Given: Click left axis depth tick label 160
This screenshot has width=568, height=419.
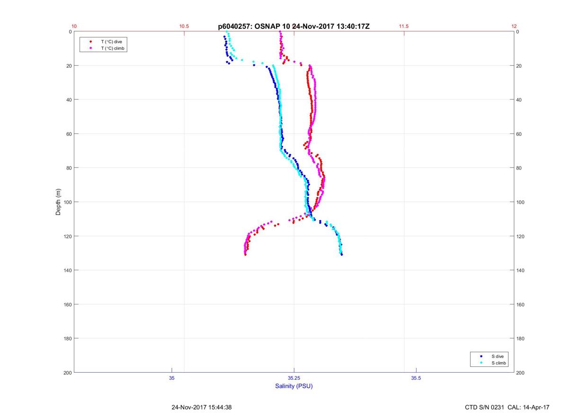Looking at the screenshot, I should [x=67, y=304].
